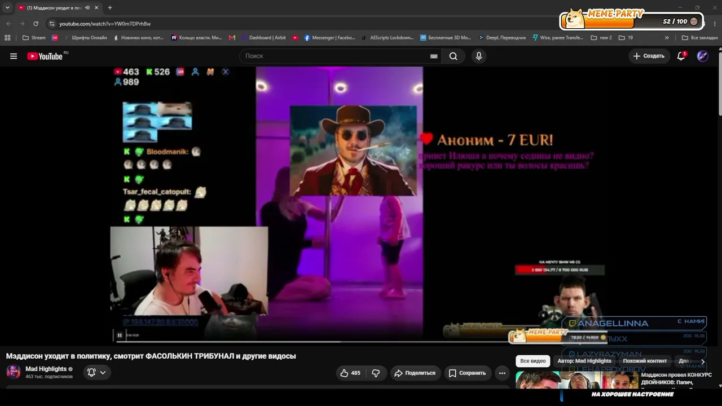
Task: Click the Сохранить save button
Action: pyautogui.click(x=467, y=373)
